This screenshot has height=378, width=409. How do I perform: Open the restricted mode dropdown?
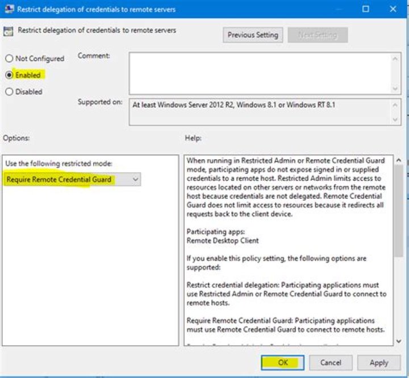[x=72, y=179]
